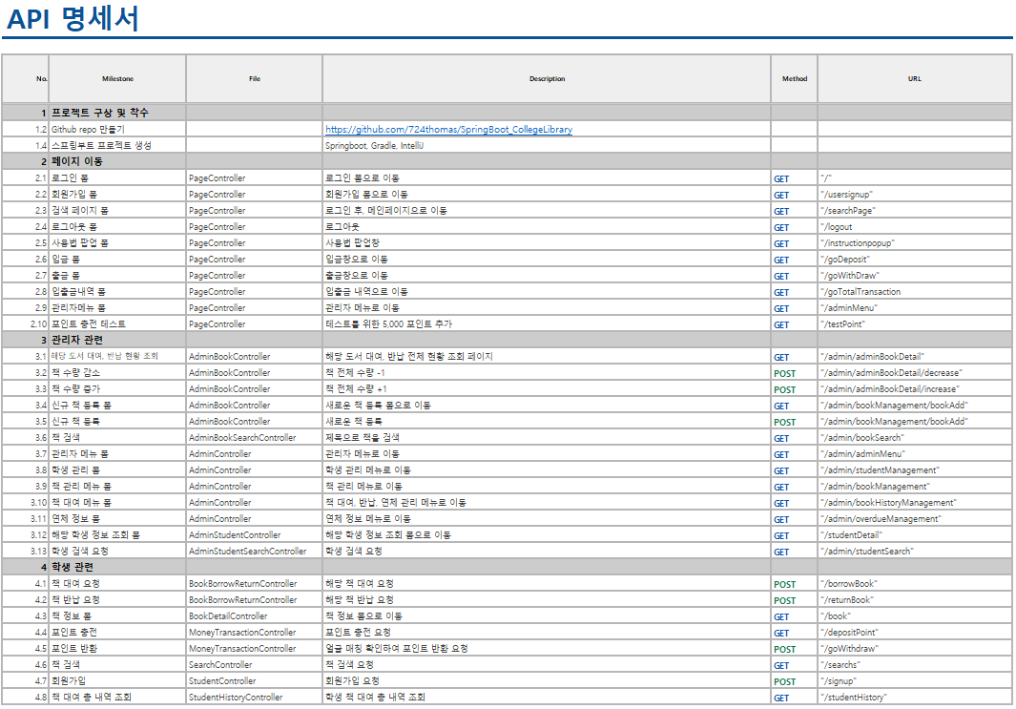Select the "Milestone" column header

(x=117, y=78)
